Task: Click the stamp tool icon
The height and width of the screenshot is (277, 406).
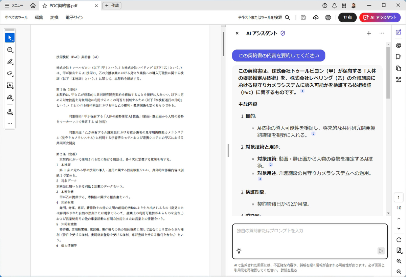Action: pyautogui.click(x=10, y=112)
